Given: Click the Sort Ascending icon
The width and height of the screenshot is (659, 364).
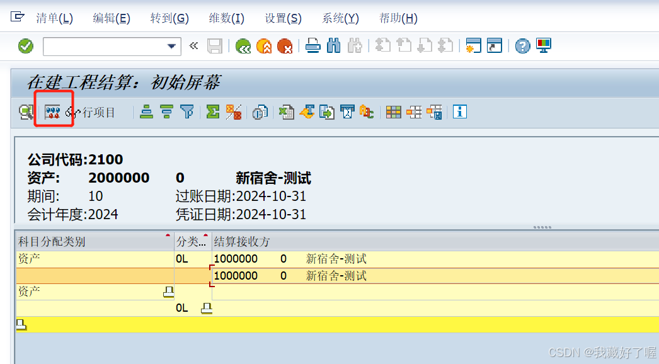Looking at the screenshot, I should pyautogui.click(x=146, y=112).
